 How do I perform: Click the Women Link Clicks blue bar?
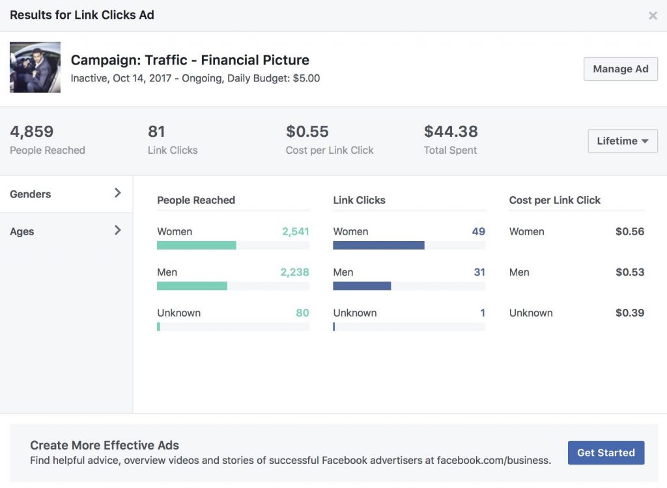coord(378,245)
